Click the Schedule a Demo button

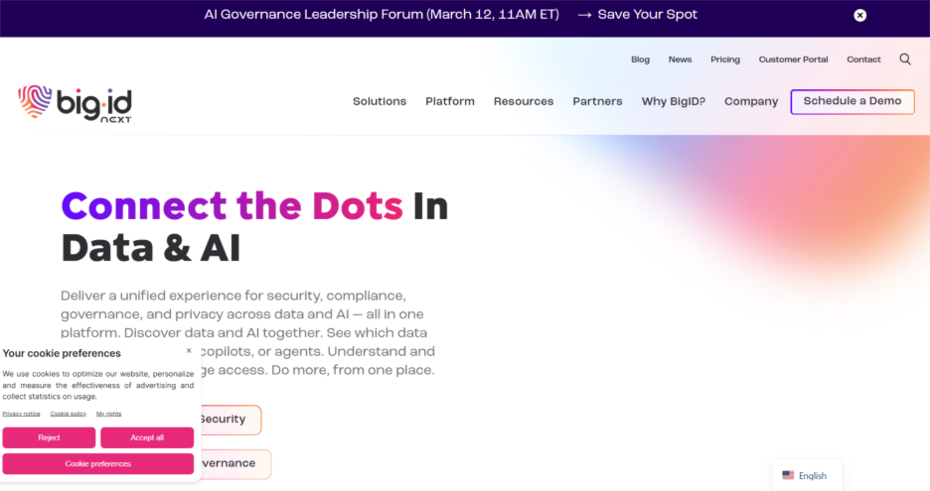click(852, 101)
